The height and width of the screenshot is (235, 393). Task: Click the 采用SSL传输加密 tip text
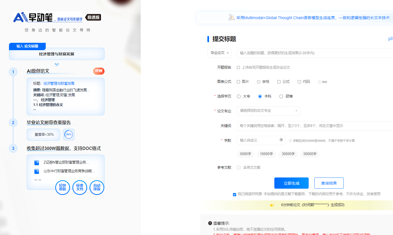[x=250, y=229]
